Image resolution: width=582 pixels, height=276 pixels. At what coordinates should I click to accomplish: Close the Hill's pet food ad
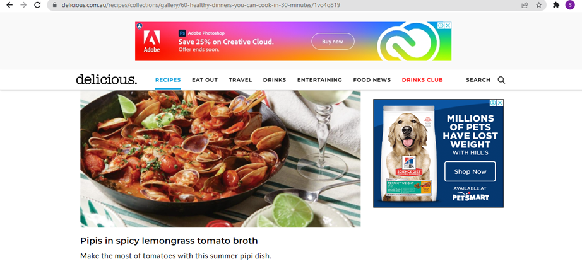(x=500, y=103)
